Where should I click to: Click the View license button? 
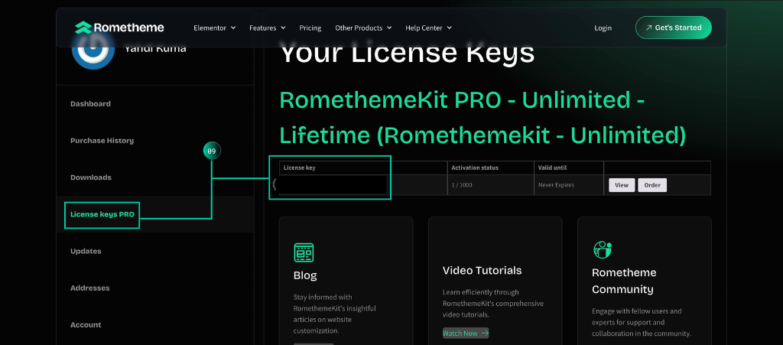(x=622, y=185)
